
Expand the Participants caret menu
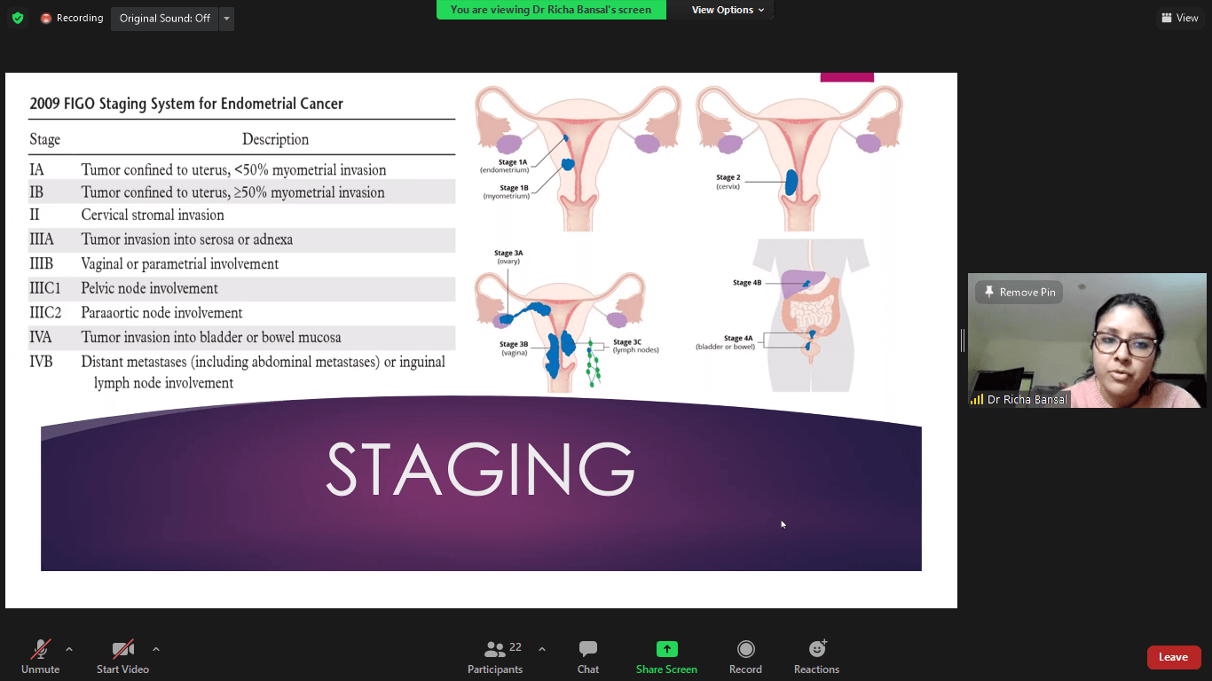tap(542, 649)
